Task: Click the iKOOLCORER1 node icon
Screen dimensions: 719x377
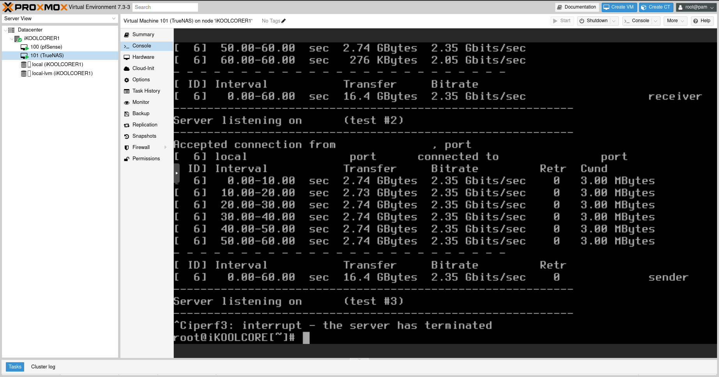Action: (x=18, y=39)
